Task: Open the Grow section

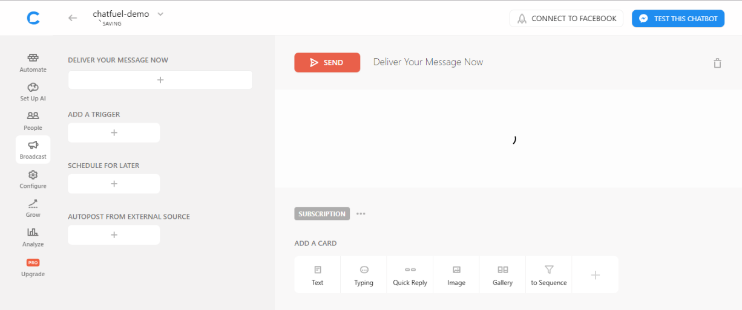Action: 33,208
